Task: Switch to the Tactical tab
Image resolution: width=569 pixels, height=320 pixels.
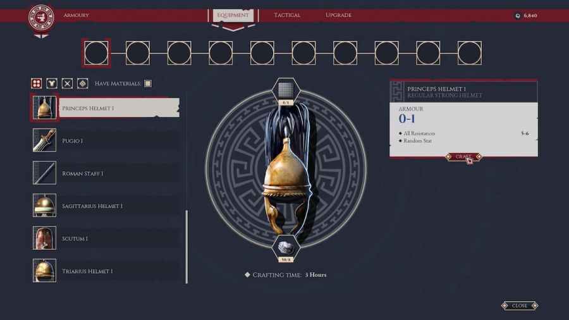Action: [287, 15]
